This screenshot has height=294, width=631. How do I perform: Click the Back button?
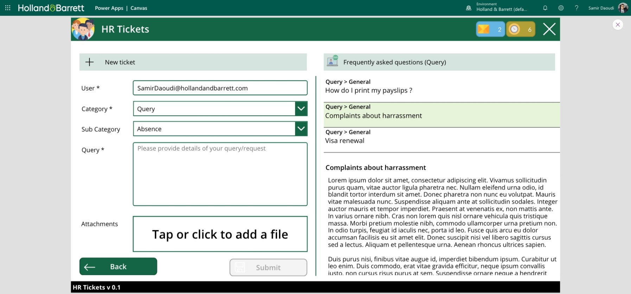click(118, 267)
